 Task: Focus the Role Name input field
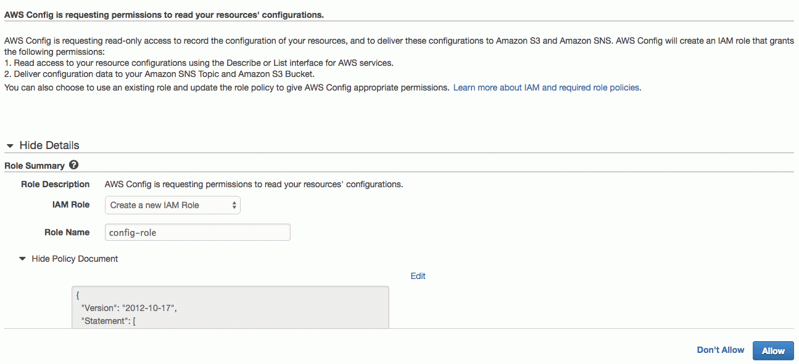(x=197, y=232)
